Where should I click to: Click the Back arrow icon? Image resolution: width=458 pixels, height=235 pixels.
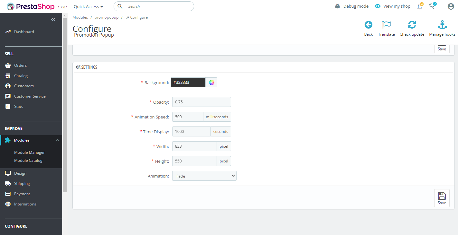[x=369, y=25]
